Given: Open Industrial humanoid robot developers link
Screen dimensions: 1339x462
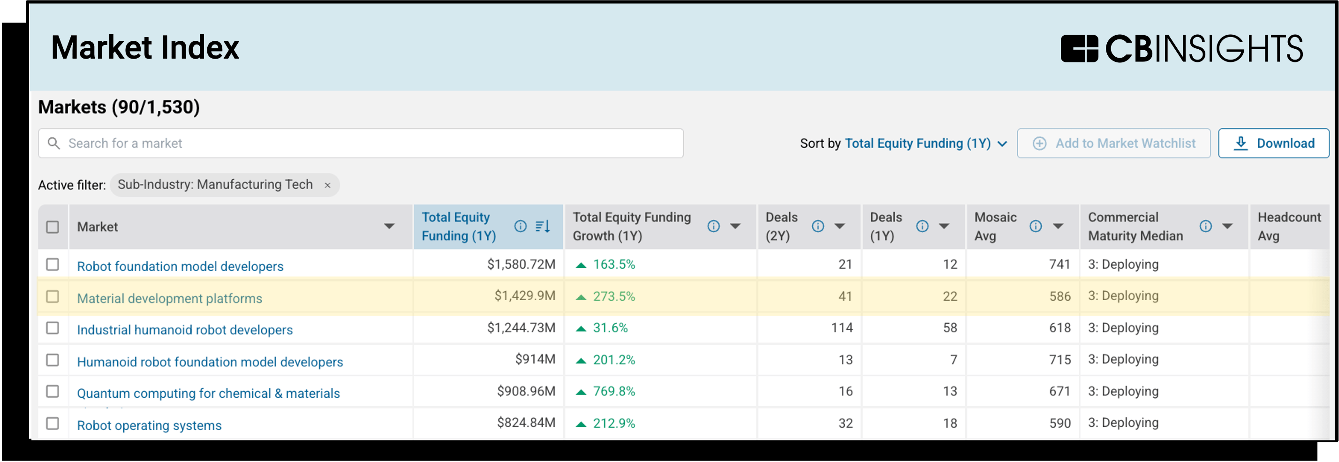Looking at the screenshot, I should point(184,330).
